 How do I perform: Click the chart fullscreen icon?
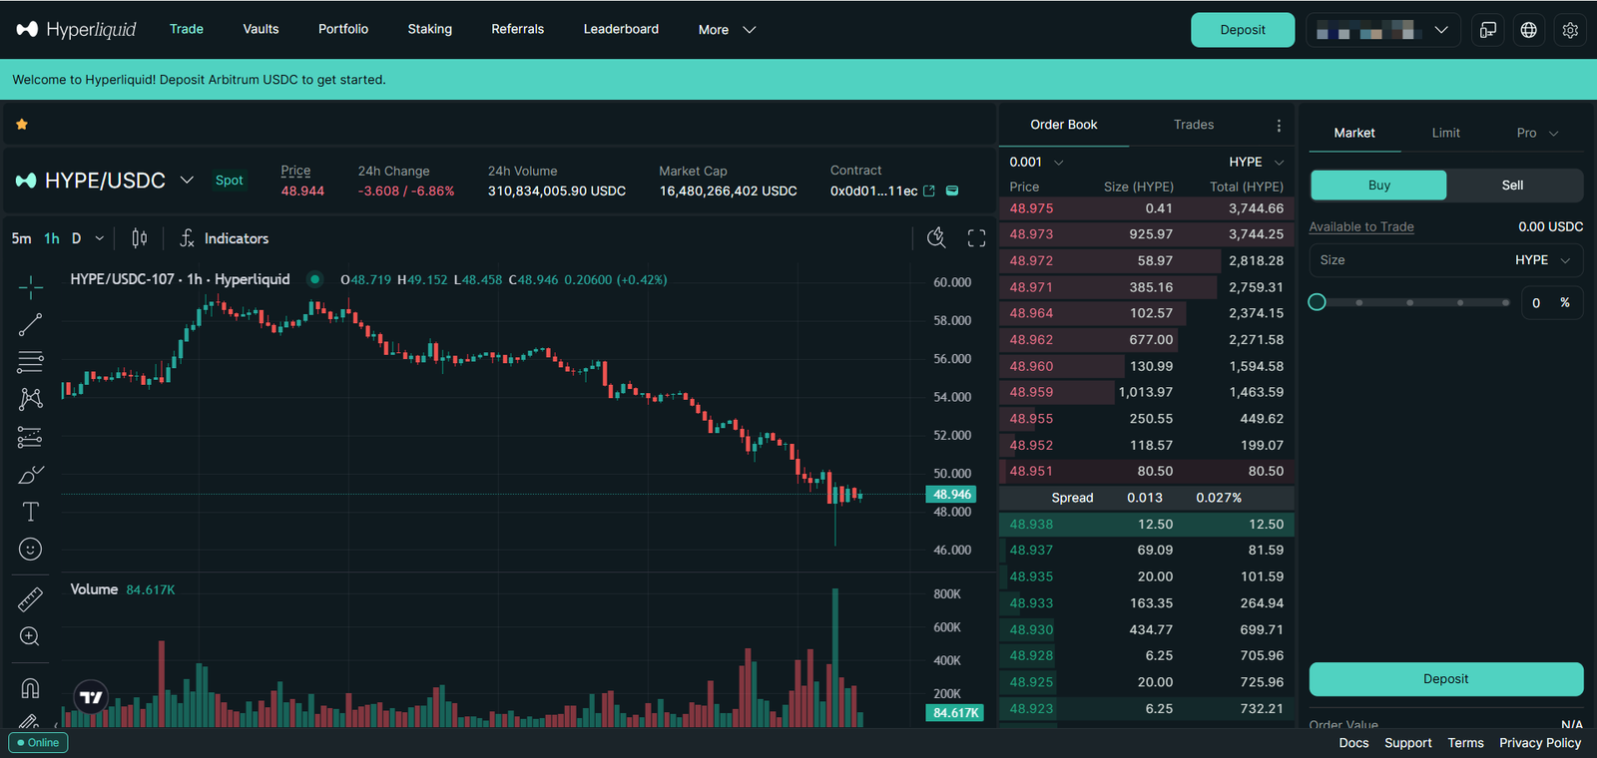(x=976, y=238)
